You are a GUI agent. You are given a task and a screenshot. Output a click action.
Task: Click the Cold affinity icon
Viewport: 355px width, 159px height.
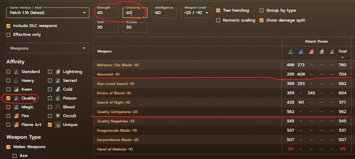tap(58, 89)
